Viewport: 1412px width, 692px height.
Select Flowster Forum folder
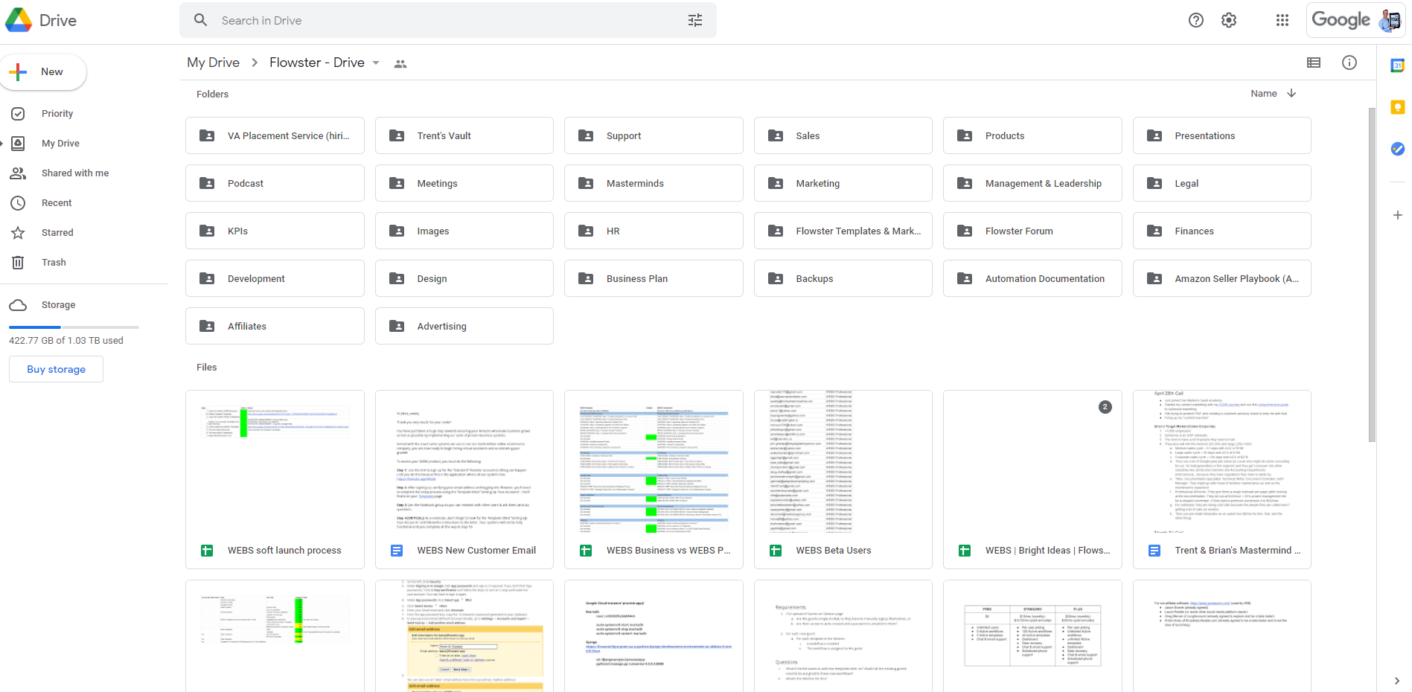[x=1032, y=231]
